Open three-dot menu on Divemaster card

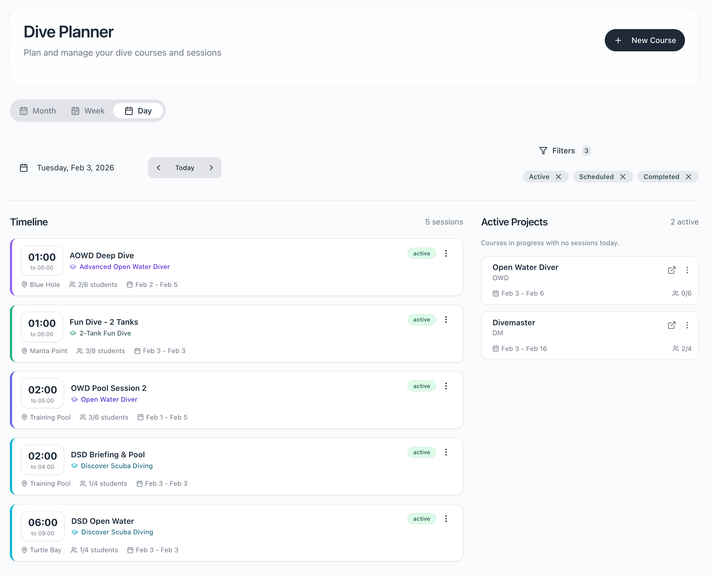tap(687, 325)
